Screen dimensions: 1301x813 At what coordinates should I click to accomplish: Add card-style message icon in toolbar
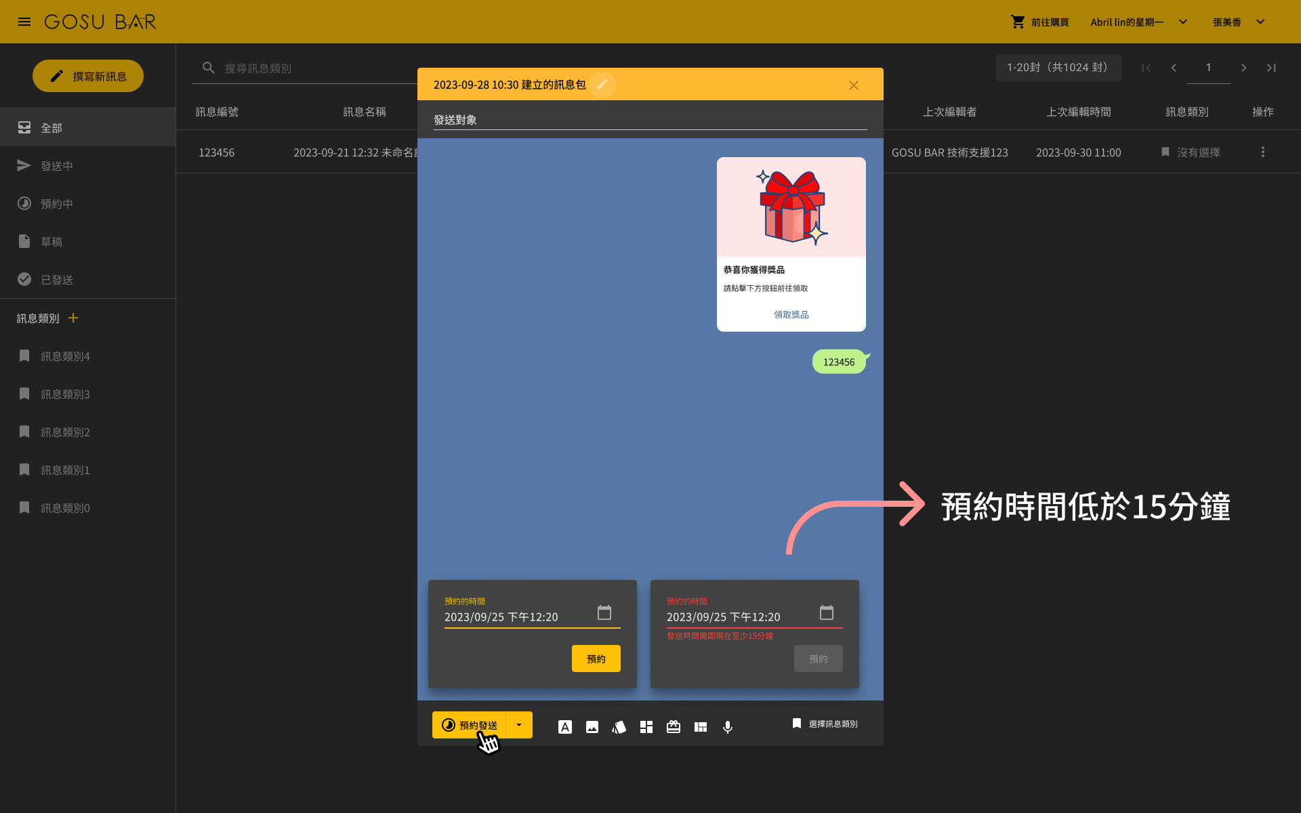coord(619,727)
